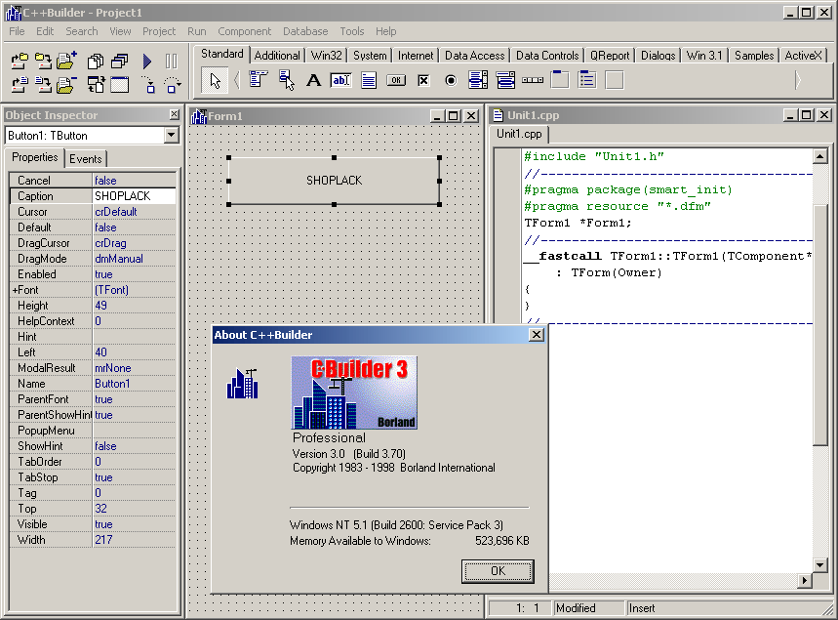838x620 pixels.
Task: Click the right palette scroll arrow
Action: point(798,81)
